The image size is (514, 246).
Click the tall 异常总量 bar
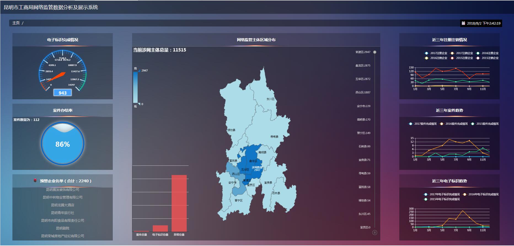pyautogui.click(x=179, y=203)
